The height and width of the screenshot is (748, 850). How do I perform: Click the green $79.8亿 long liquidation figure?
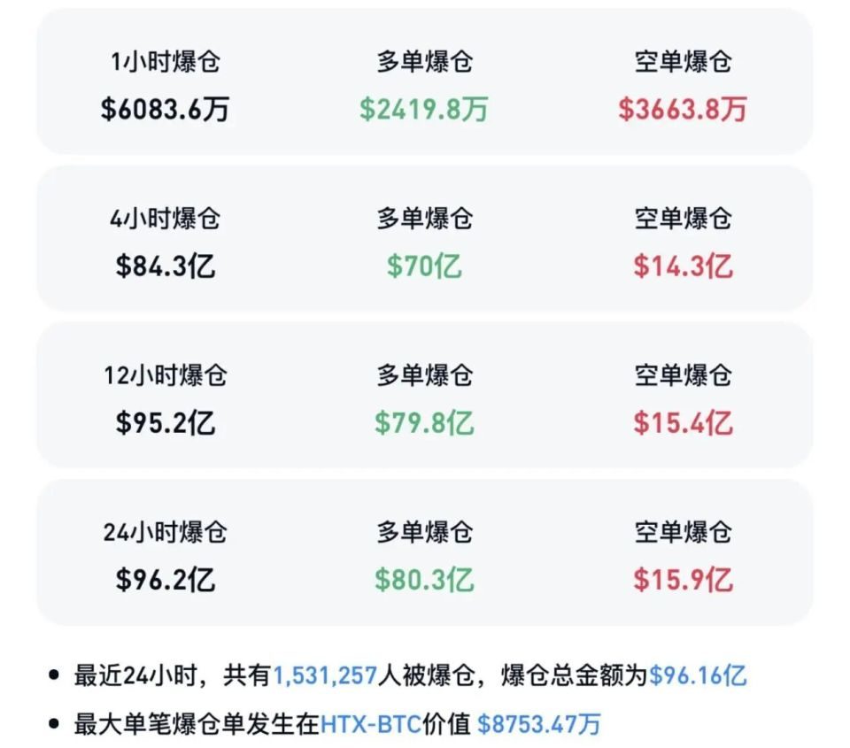click(424, 423)
